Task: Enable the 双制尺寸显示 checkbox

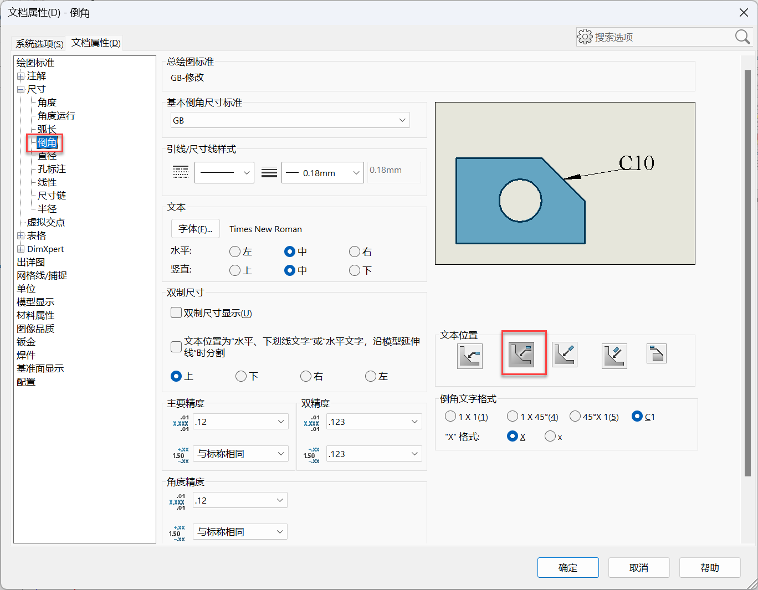Action: (x=176, y=313)
